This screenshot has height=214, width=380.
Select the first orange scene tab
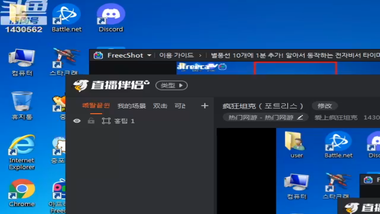96,105
